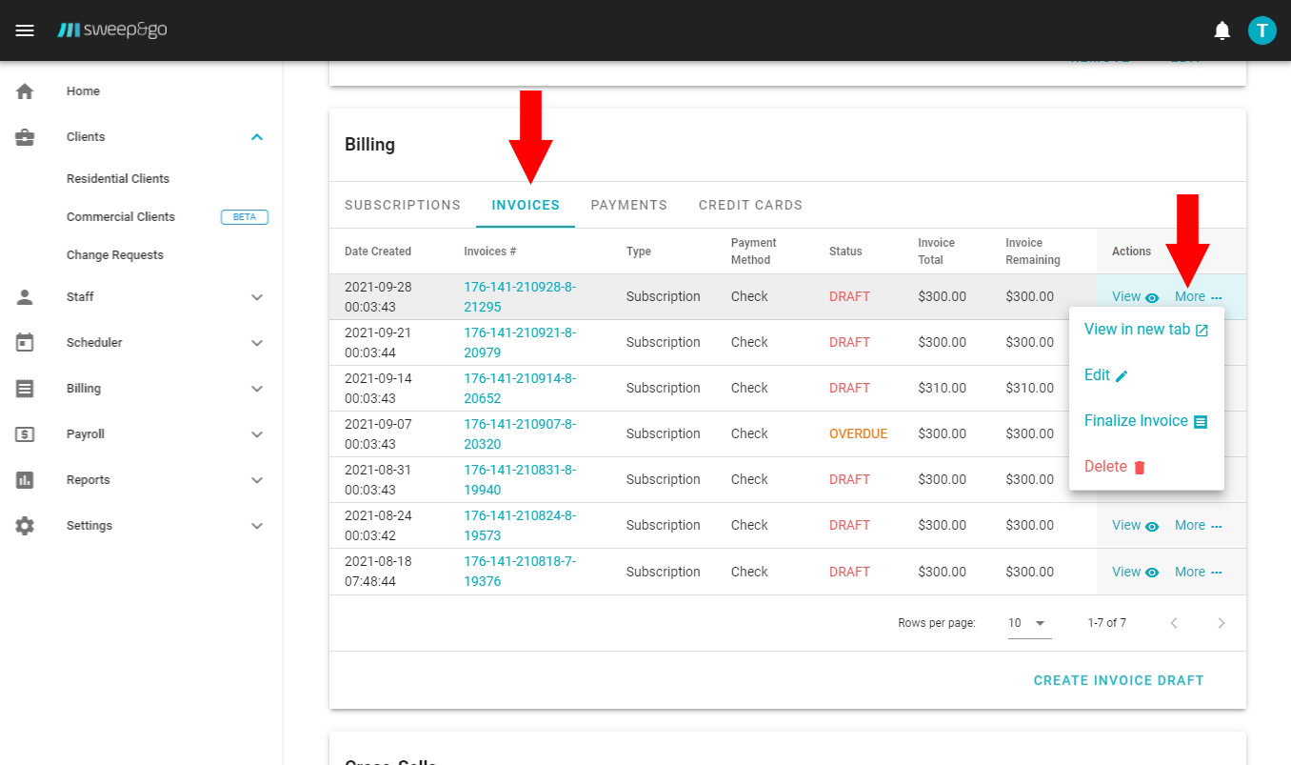This screenshot has width=1291, height=765.
Task: Open the rows per page dropdown
Action: pos(1029,623)
